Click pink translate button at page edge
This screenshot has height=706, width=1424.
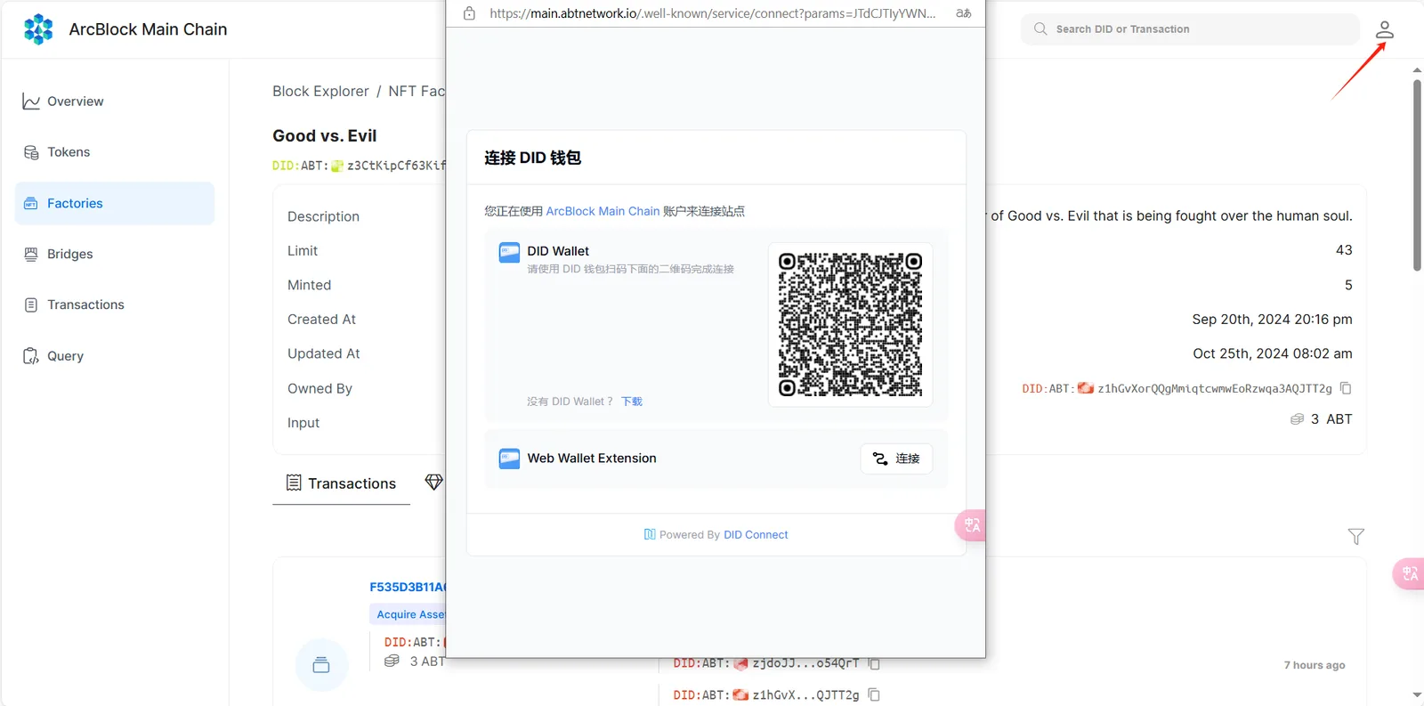(1409, 573)
